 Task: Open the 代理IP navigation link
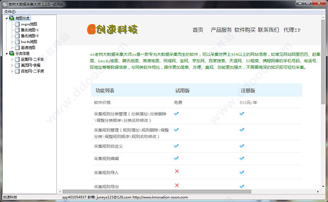point(292,30)
